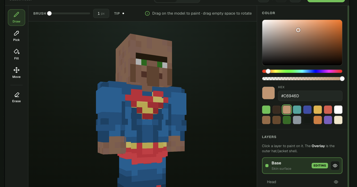This screenshot has height=187, width=357.
Task: Click the EDITING badge on Base layer
Action: 320,166
